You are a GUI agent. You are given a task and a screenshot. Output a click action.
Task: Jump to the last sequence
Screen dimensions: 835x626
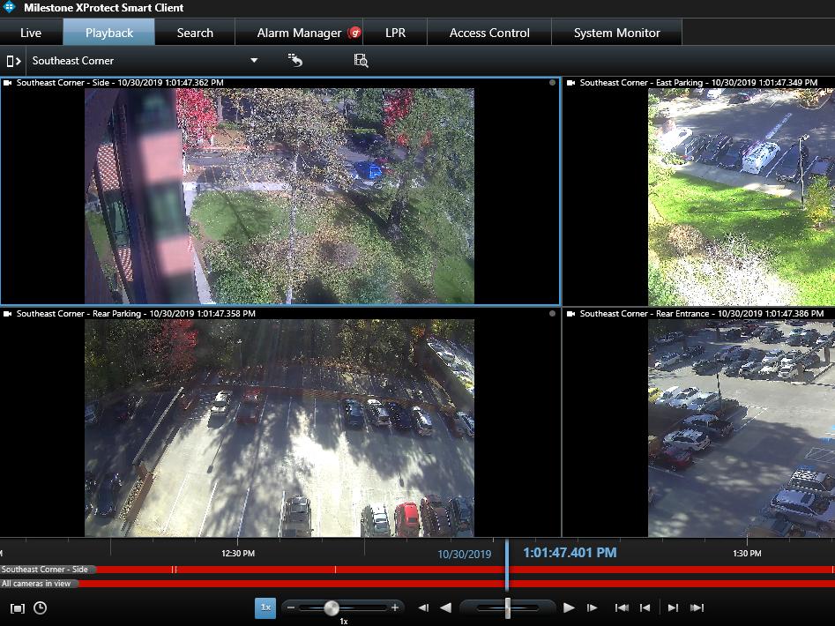tap(697, 607)
